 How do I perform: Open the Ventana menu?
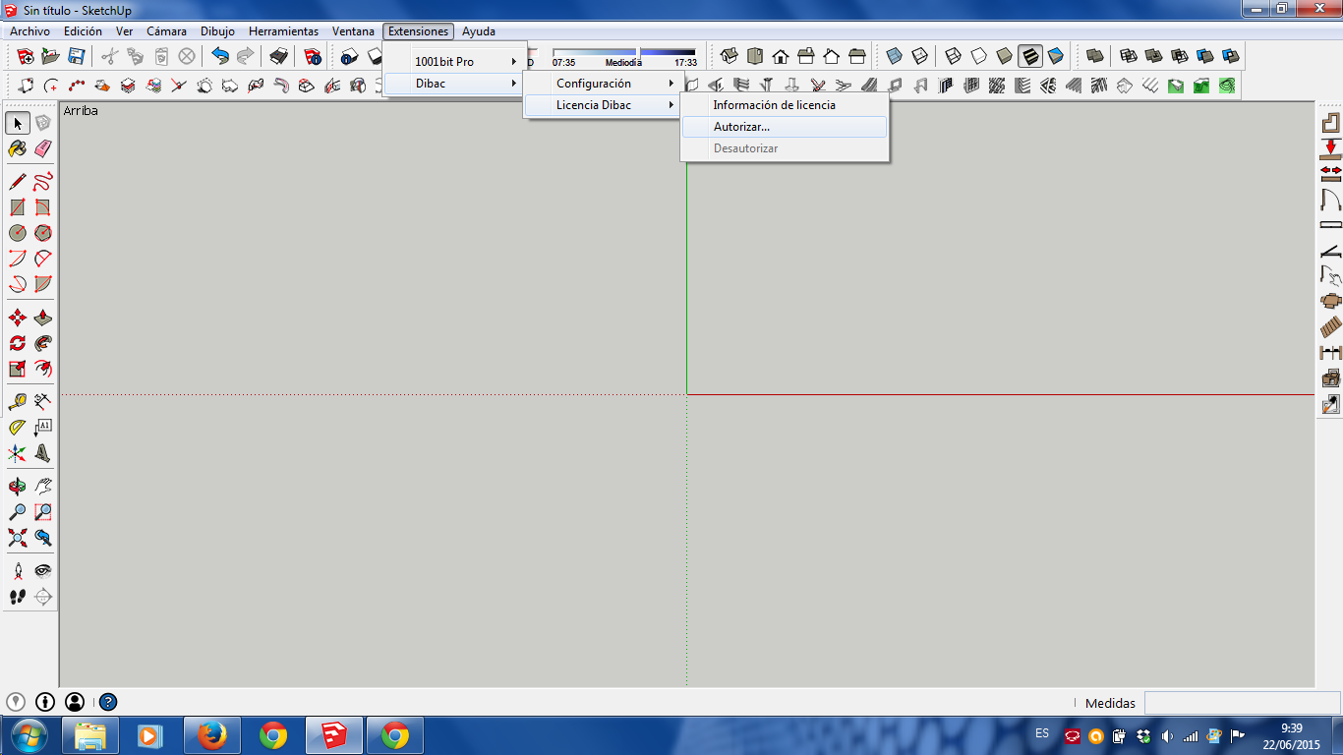(354, 31)
